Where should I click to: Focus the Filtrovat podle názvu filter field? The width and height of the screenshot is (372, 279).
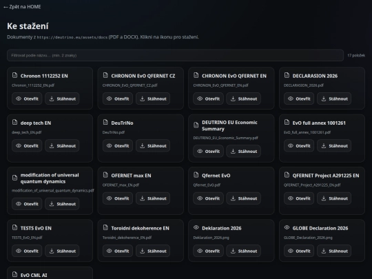(x=175, y=55)
